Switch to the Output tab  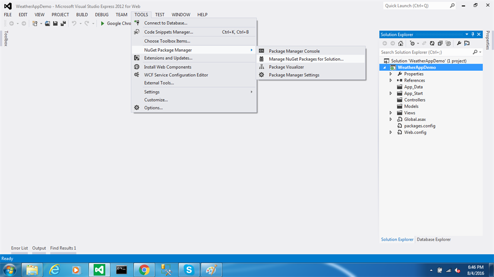39,248
